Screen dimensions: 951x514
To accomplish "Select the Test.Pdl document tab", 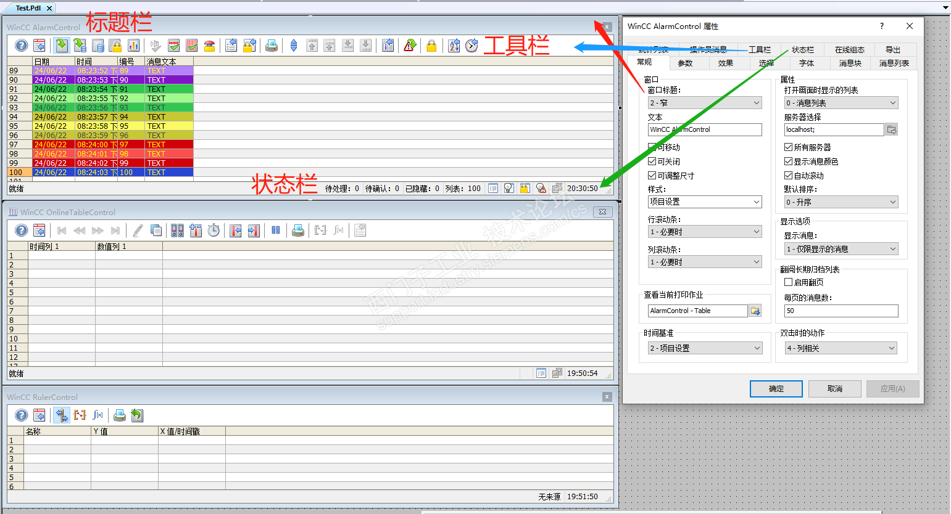I will [29, 8].
